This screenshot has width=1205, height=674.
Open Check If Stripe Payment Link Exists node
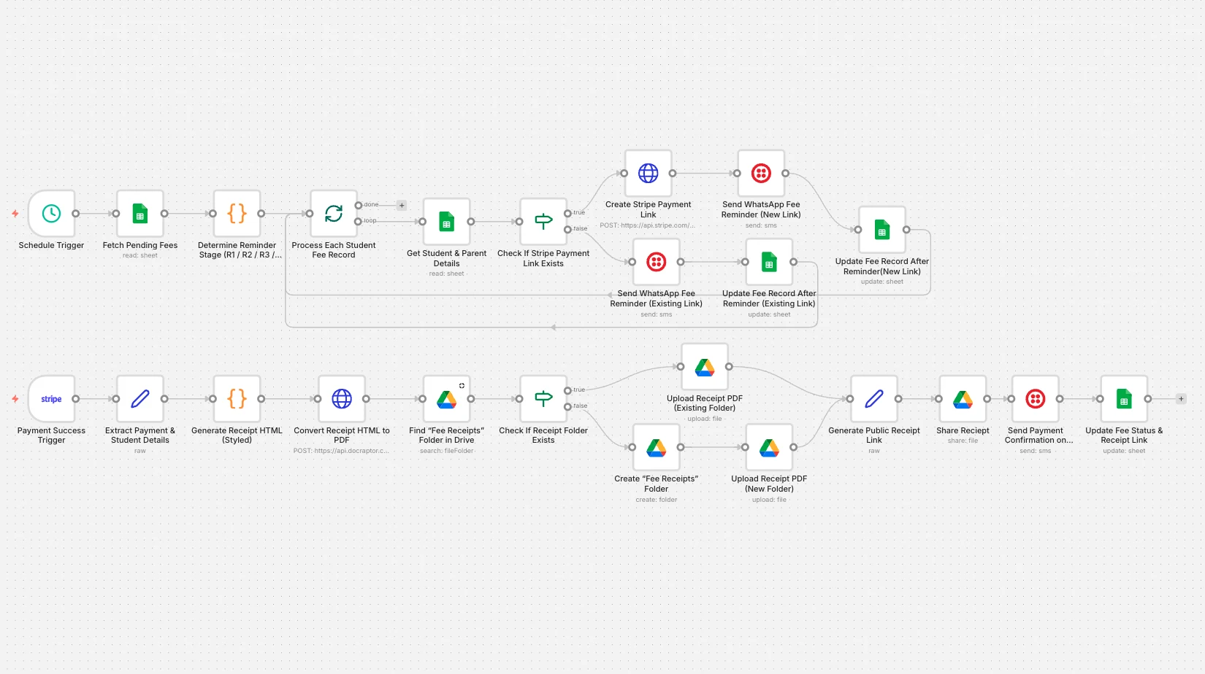543,222
